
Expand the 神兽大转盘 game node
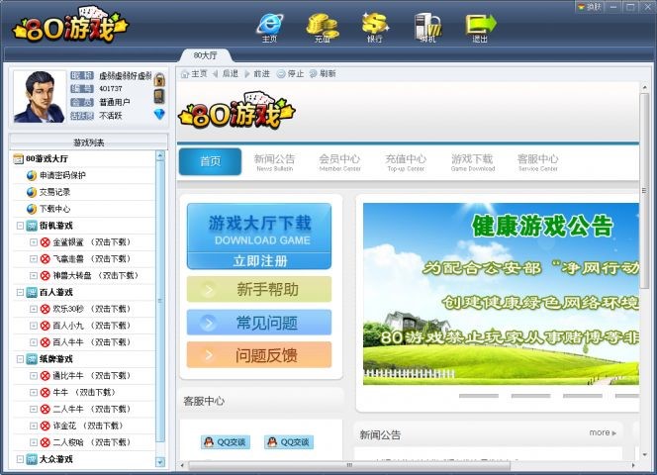tap(33, 275)
